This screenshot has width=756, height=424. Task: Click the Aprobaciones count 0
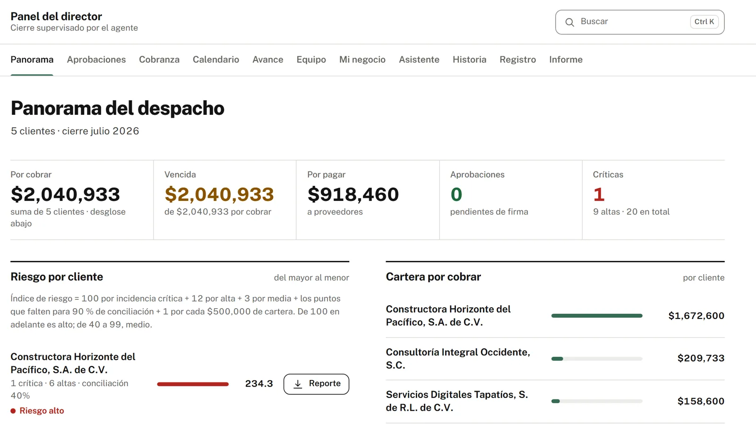click(x=456, y=194)
